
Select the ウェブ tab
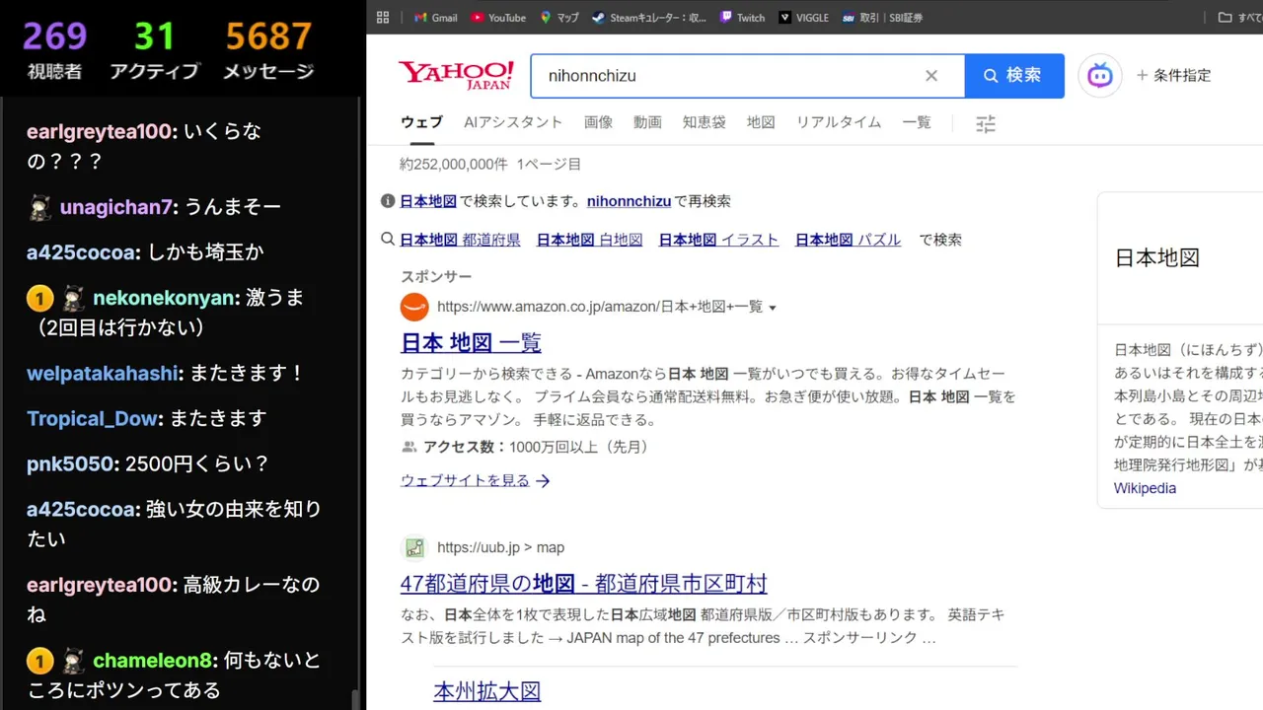click(x=421, y=122)
